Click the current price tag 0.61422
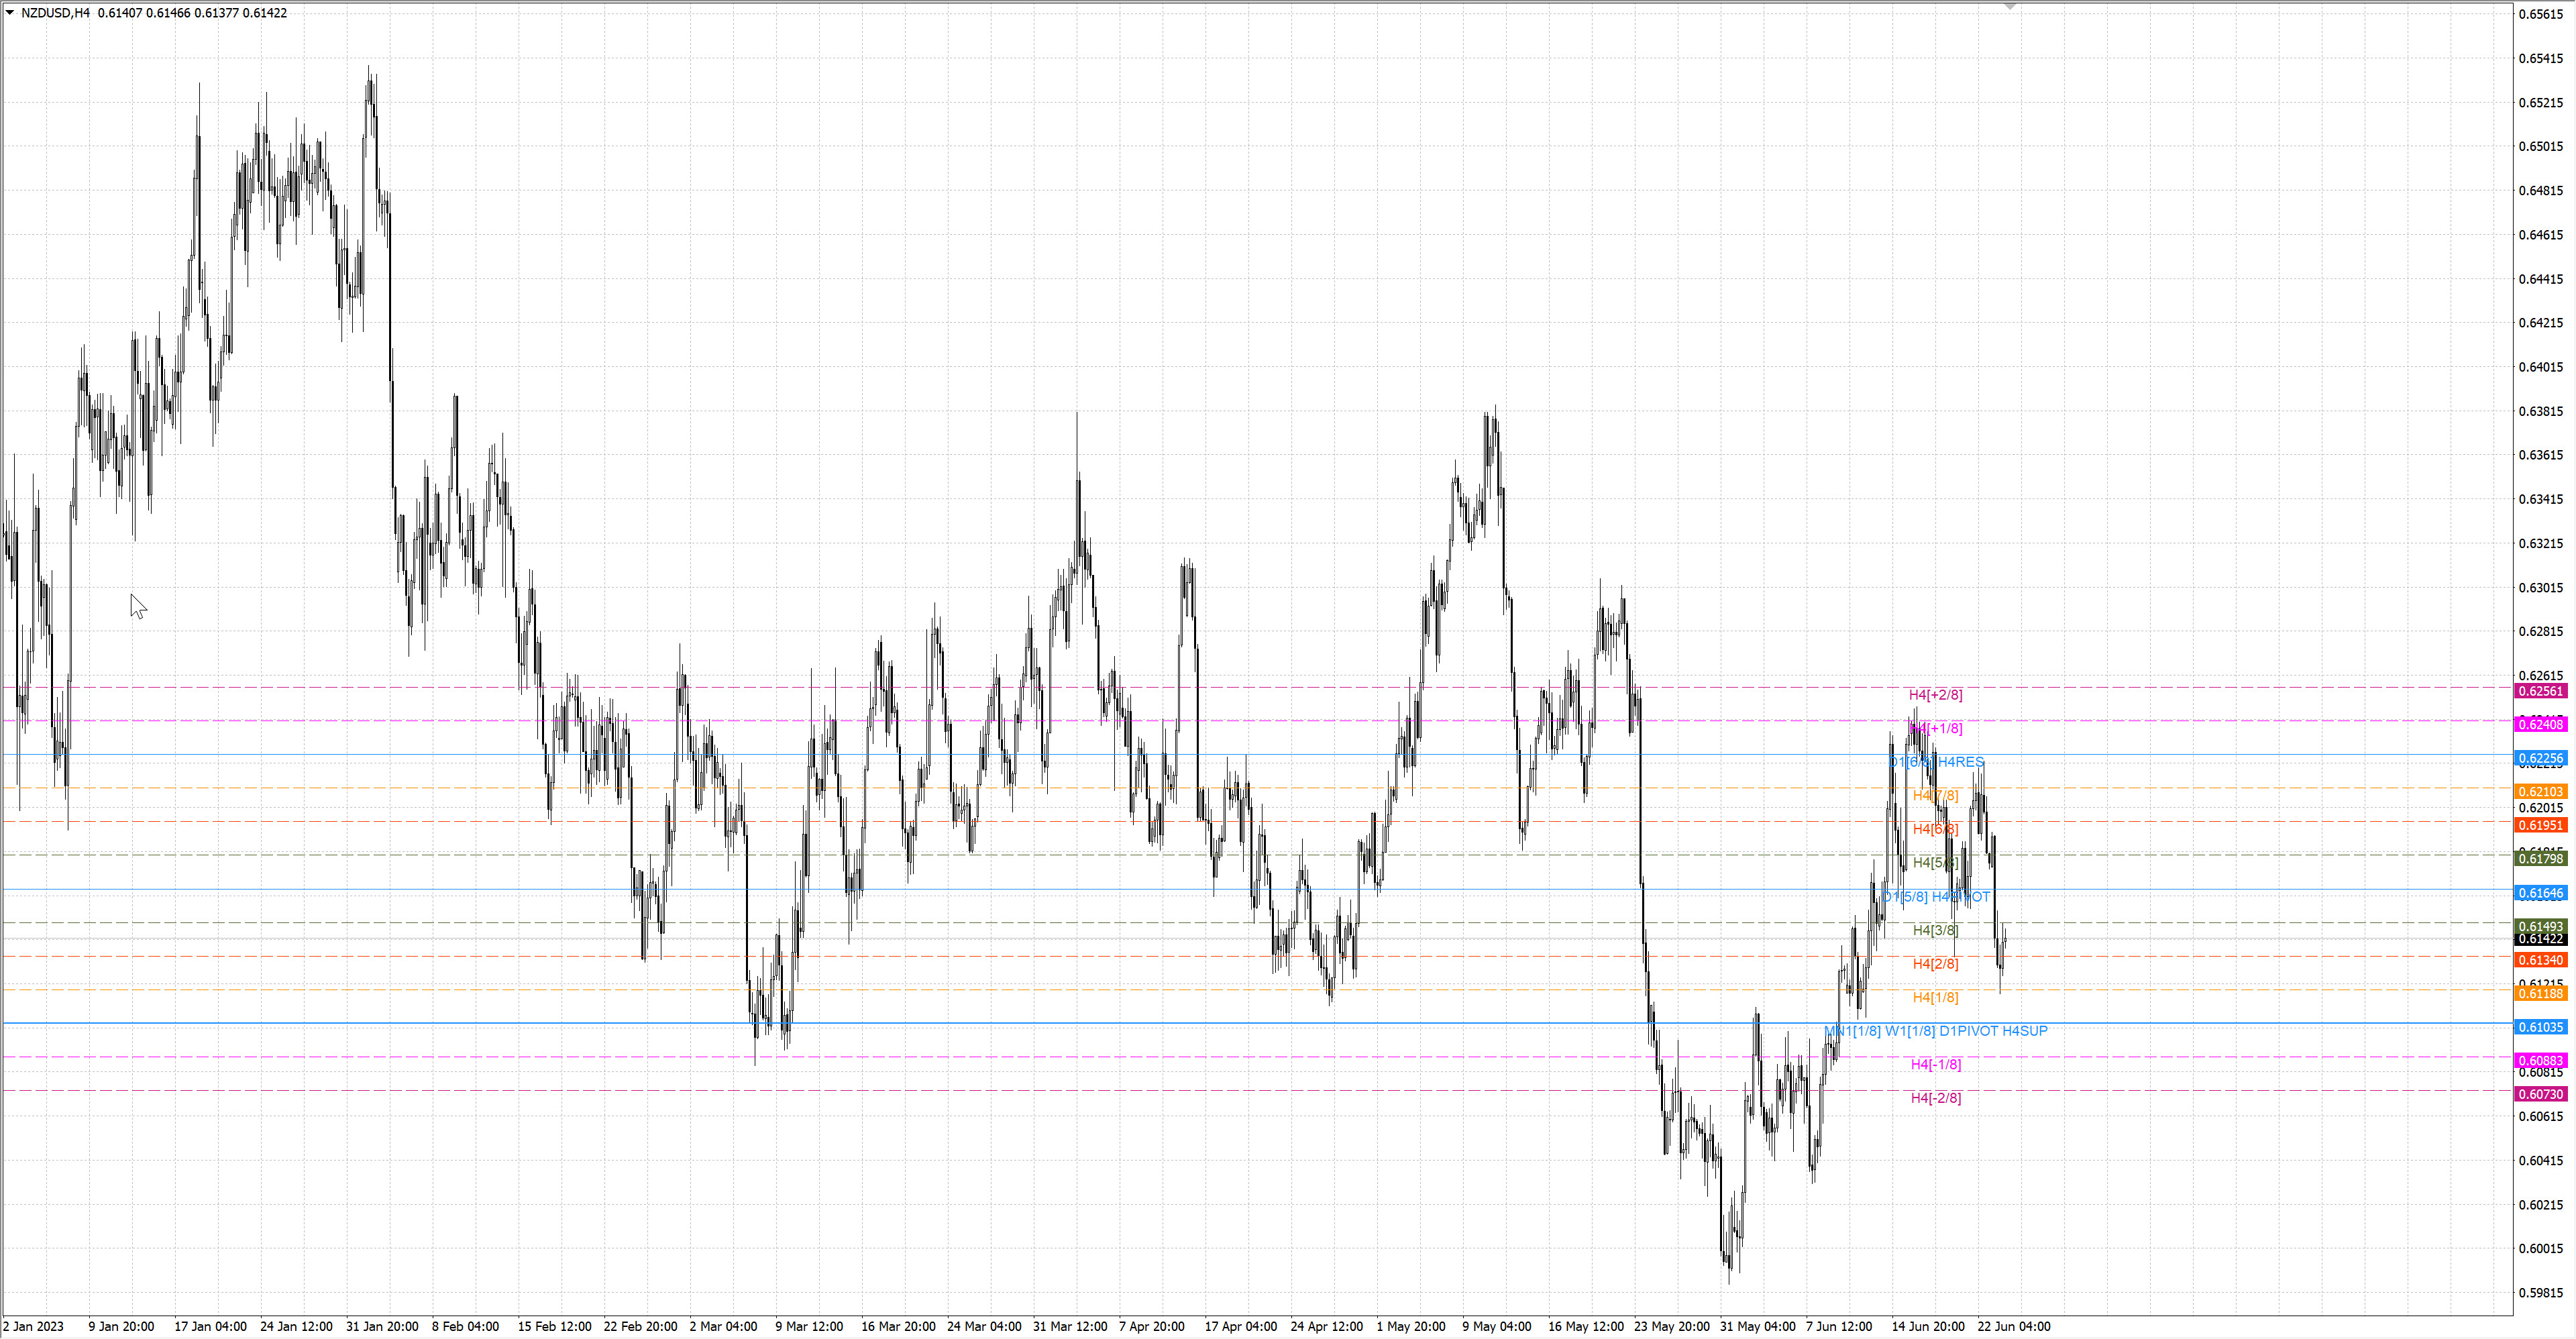This screenshot has width=2576, height=1339. (x=2541, y=940)
